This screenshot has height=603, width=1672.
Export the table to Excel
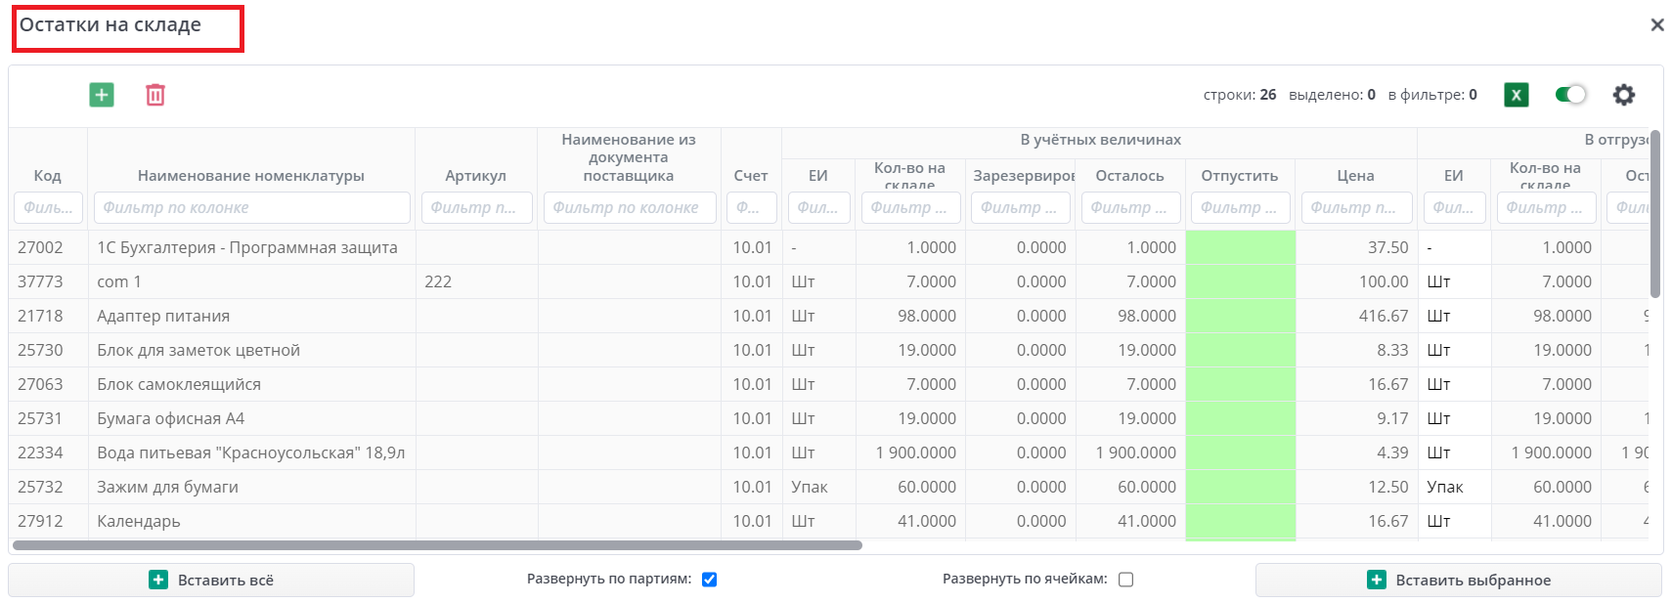(x=1516, y=95)
